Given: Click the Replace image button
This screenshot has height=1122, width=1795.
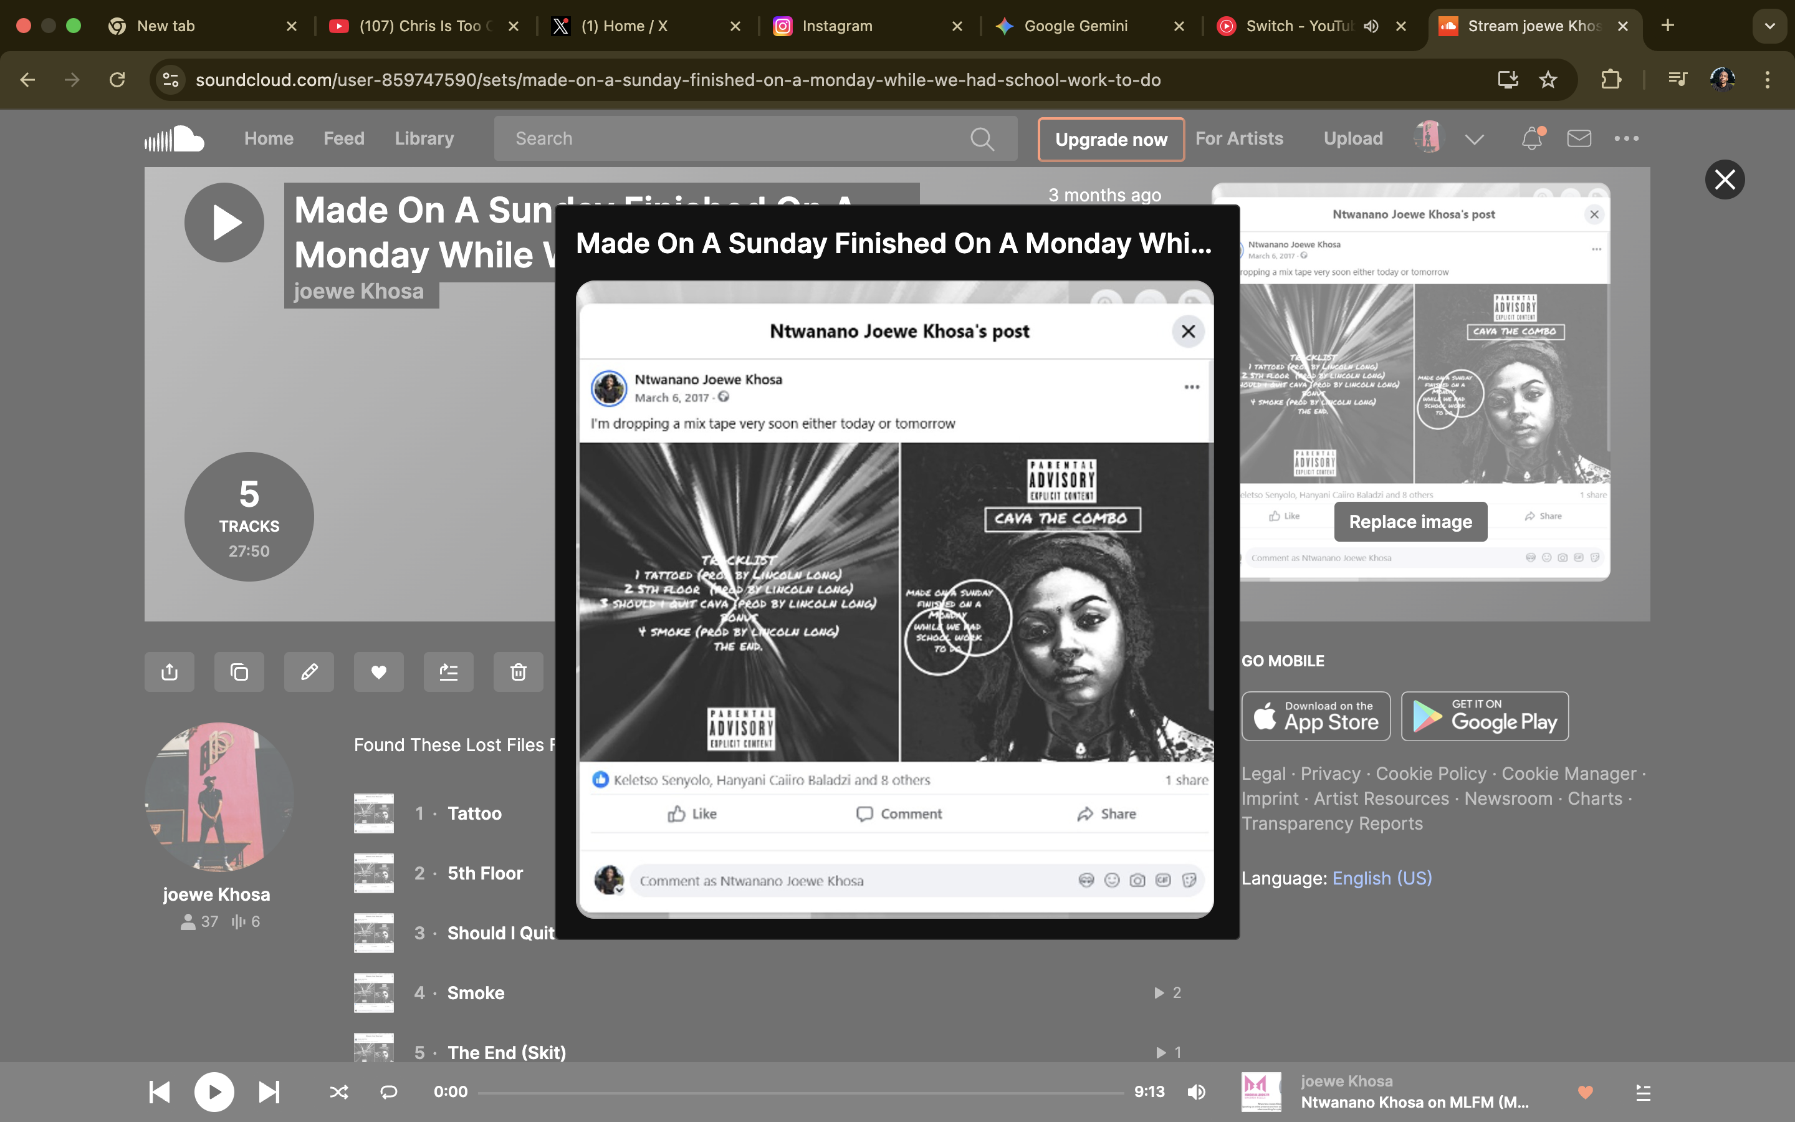Looking at the screenshot, I should coord(1410,522).
